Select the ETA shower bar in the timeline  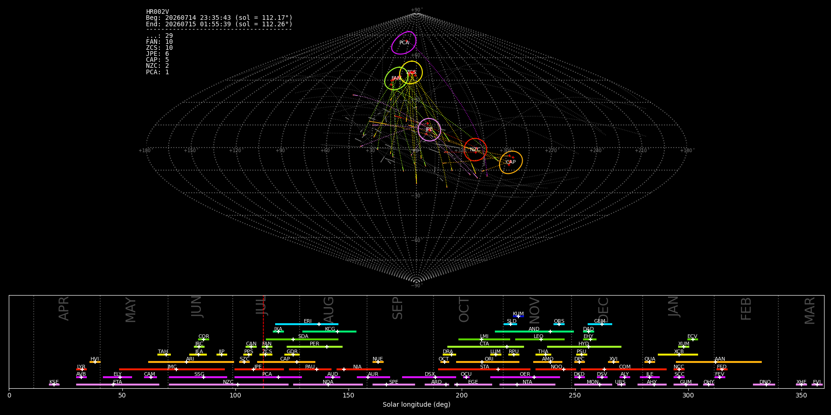(x=118, y=385)
